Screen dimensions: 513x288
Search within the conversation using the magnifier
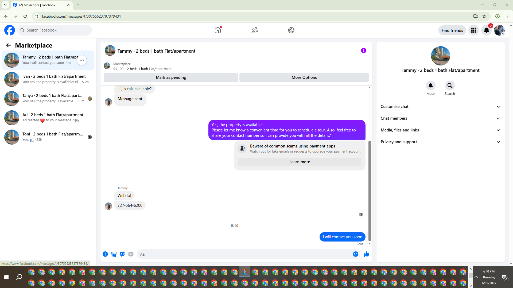pyautogui.click(x=450, y=85)
